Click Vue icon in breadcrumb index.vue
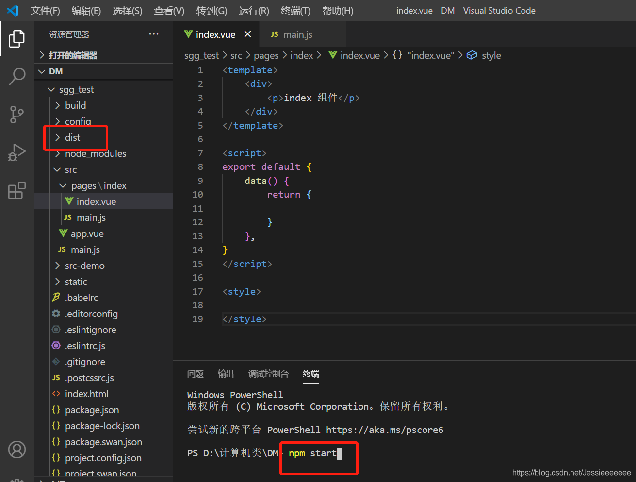Image resolution: width=636 pixels, height=482 pixels. pyautogui.click(x=333, y=55)
